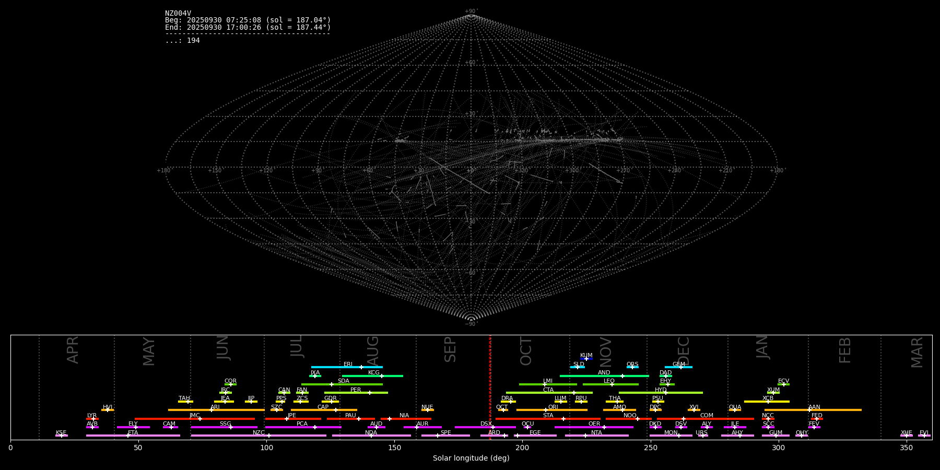940x470 pixels.
Task: Click the CAP shower bar
Action: (324, 410)
